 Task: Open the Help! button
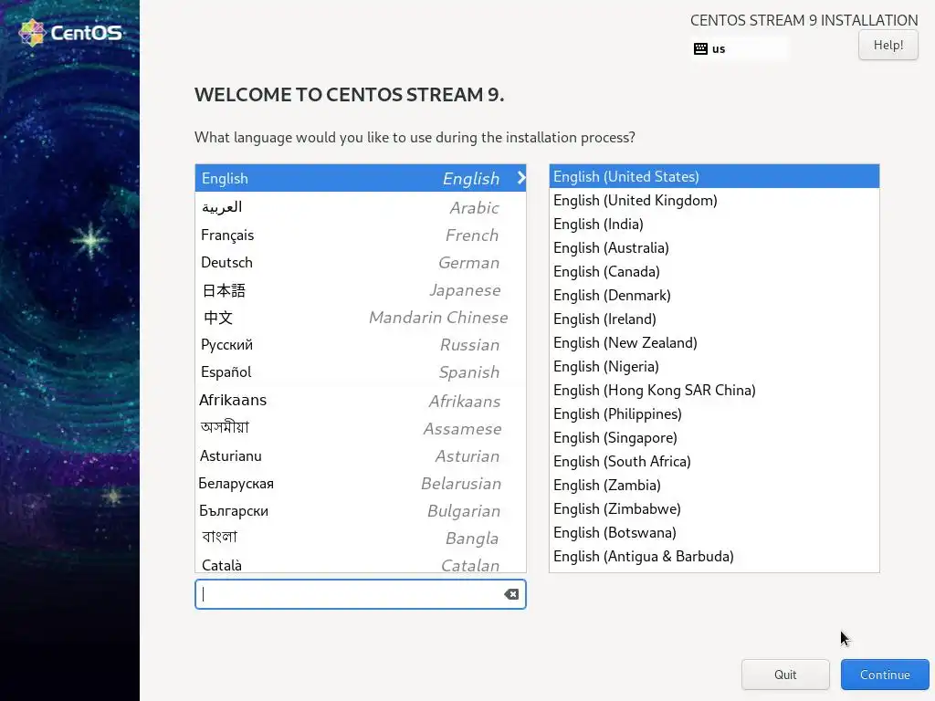point(888,45)
